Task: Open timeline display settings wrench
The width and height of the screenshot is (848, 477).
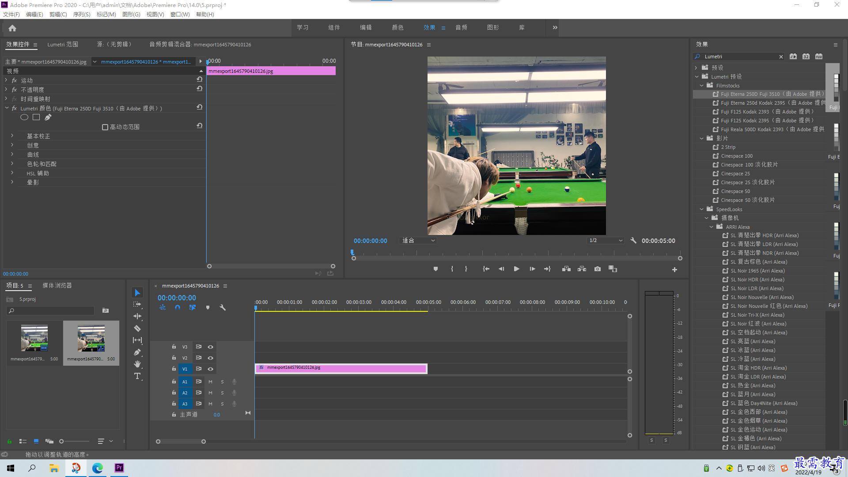Action: click(223, 307)
